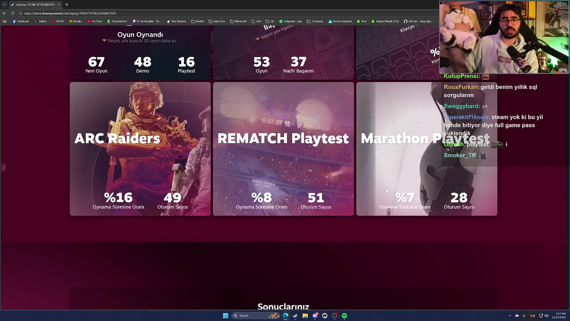Screen dimensions: 570x321
Task: Open the TorrentLeech bookmark
Action: (117, 21)
